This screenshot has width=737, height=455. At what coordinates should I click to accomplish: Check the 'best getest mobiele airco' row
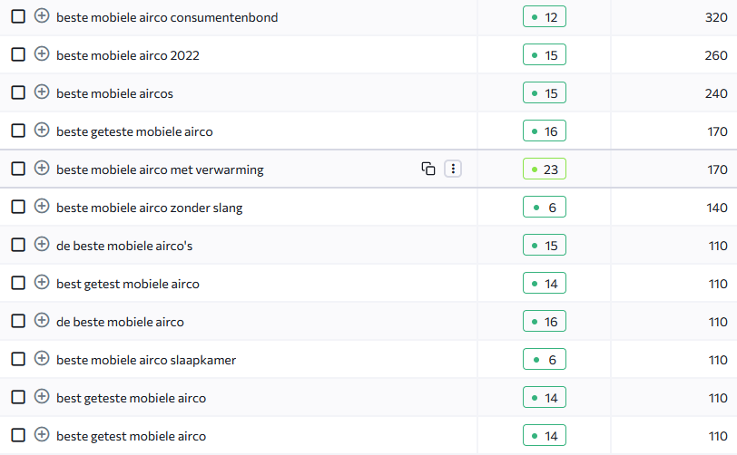click(x=18, y=283)
